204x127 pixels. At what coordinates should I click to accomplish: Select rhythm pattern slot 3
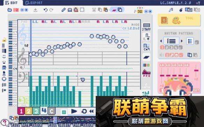click(172, 47)
